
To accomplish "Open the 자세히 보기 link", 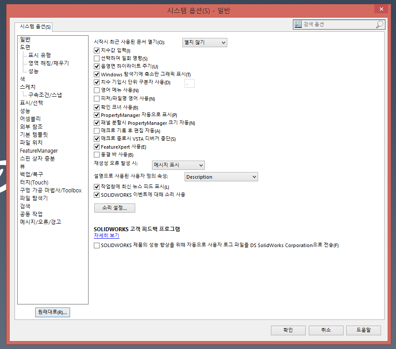I will [x=106, y=236].
